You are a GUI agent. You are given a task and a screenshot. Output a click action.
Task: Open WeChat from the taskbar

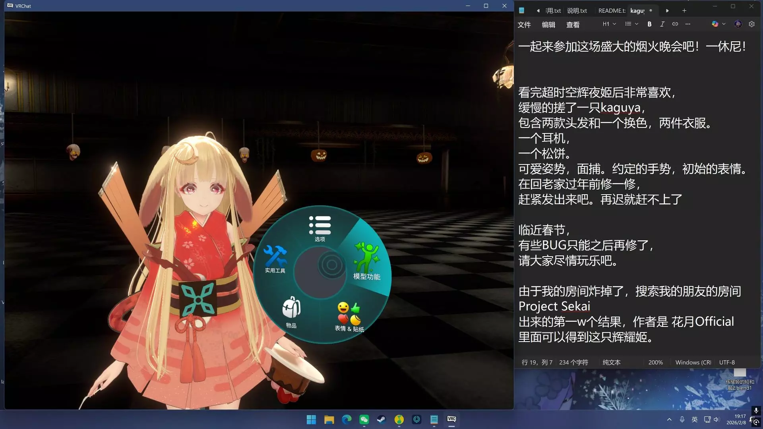pos(364,419)
